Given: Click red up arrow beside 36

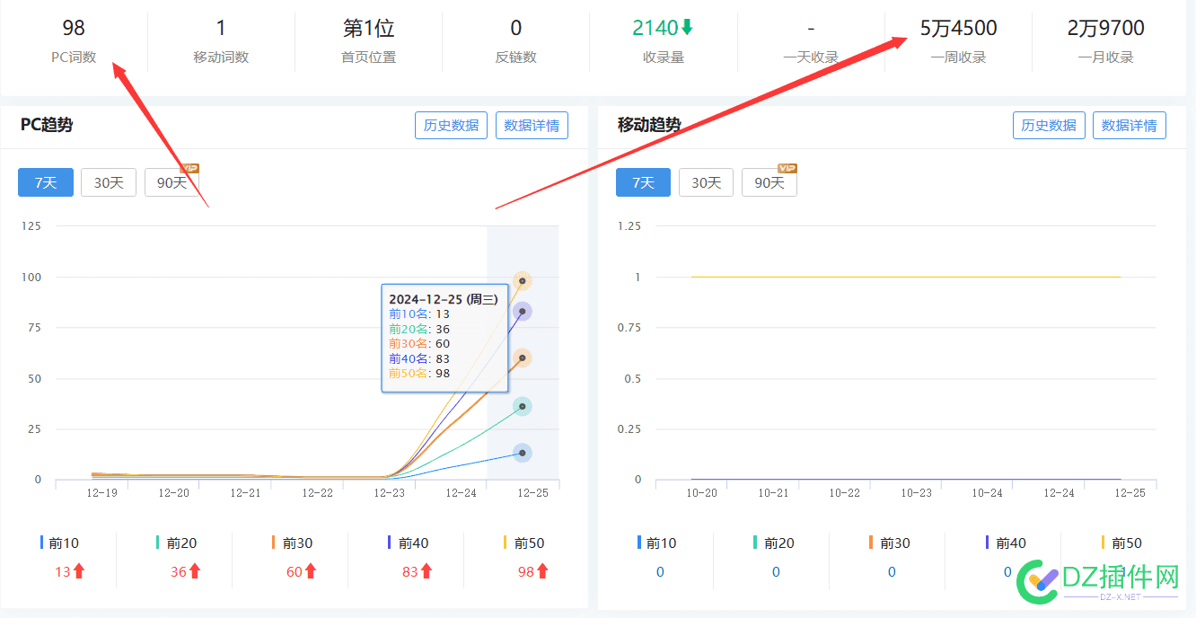Looking at the screenshot, I should click(x=195, y=571).
